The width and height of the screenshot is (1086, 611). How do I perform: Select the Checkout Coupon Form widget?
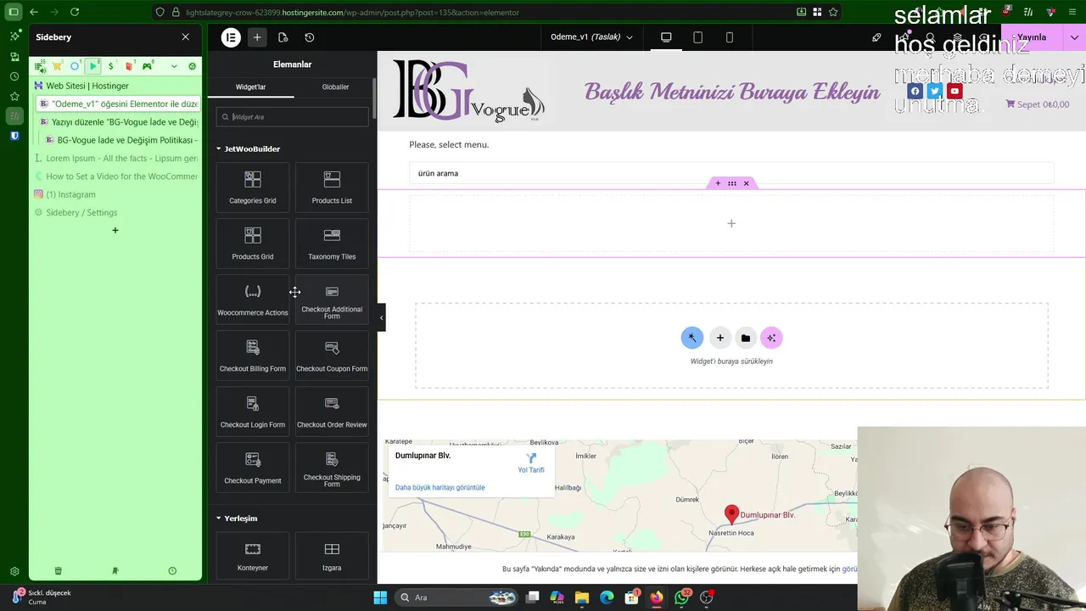point(332,355)
